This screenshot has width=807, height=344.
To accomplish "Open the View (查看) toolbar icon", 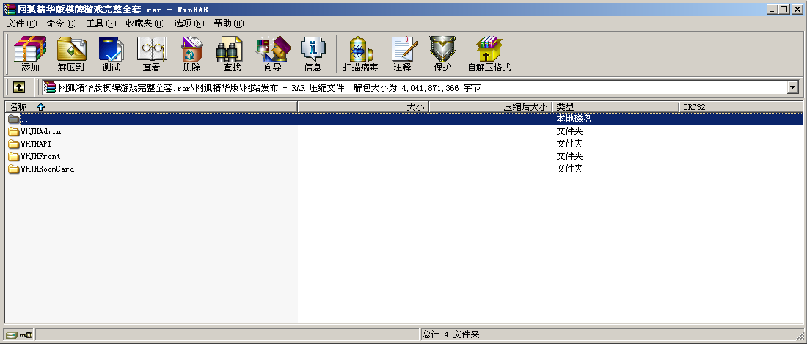I will coord(151,54).
